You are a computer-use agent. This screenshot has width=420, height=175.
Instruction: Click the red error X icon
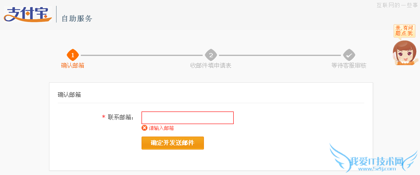pos(144,128)
